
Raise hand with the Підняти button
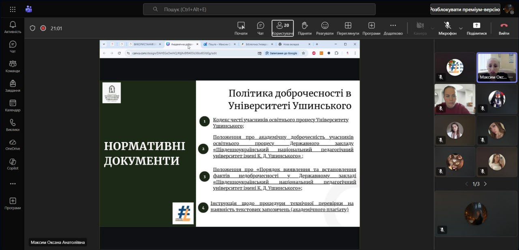(x=305, y=28)
